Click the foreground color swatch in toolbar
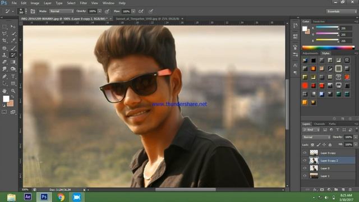Image resolution: width=359 pixels, height=202 pixels. tap(6, 99)
